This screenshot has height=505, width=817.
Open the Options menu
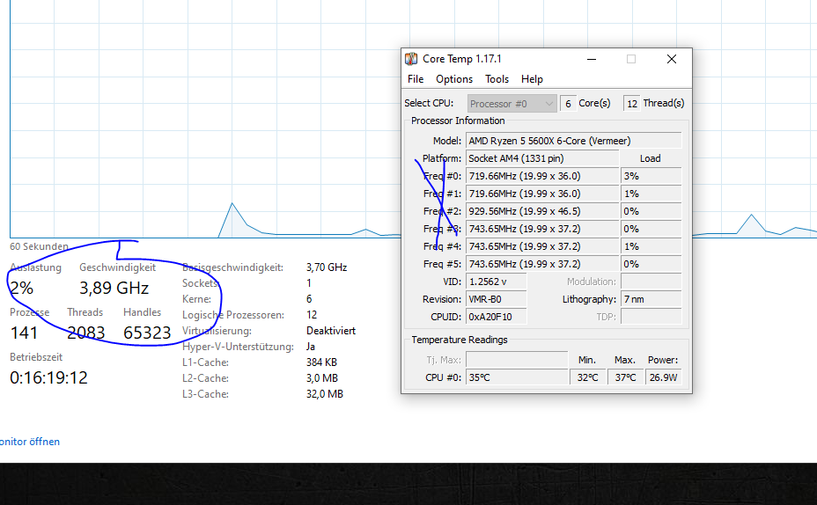tap(454, 79)
